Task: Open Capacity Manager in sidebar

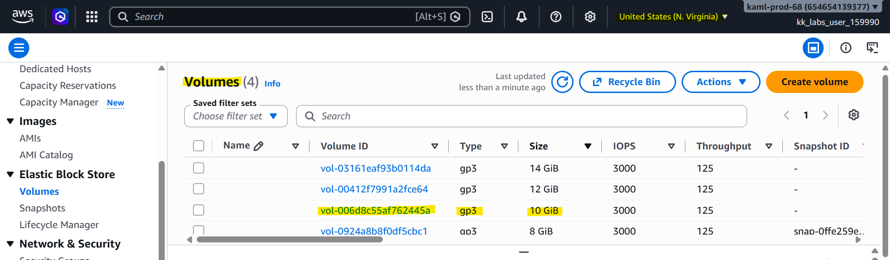Action: (x=59, y=102)
